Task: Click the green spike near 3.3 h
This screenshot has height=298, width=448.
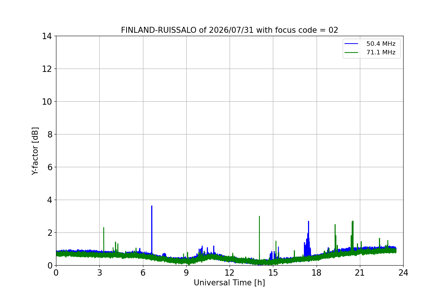Action: (x=103, y=228)
